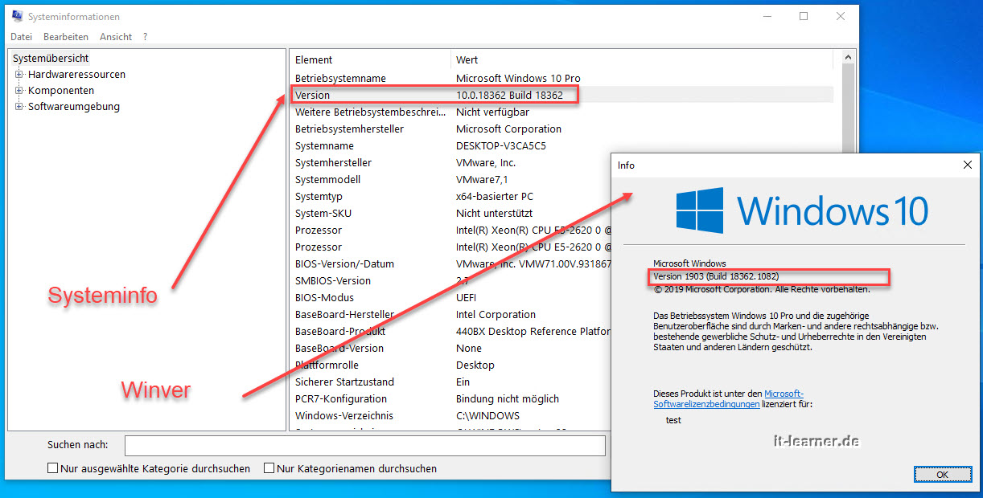Select Systemübersicht in the tree
Viewport: 983px width, 498px height.
(x=51, y=59)
